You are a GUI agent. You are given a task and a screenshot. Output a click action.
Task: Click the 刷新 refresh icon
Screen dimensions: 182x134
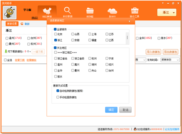pyautogui.click(x=22, y=24)
